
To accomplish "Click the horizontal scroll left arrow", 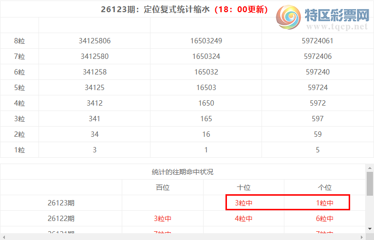I will pyautogui.click(x=4, y=237).
